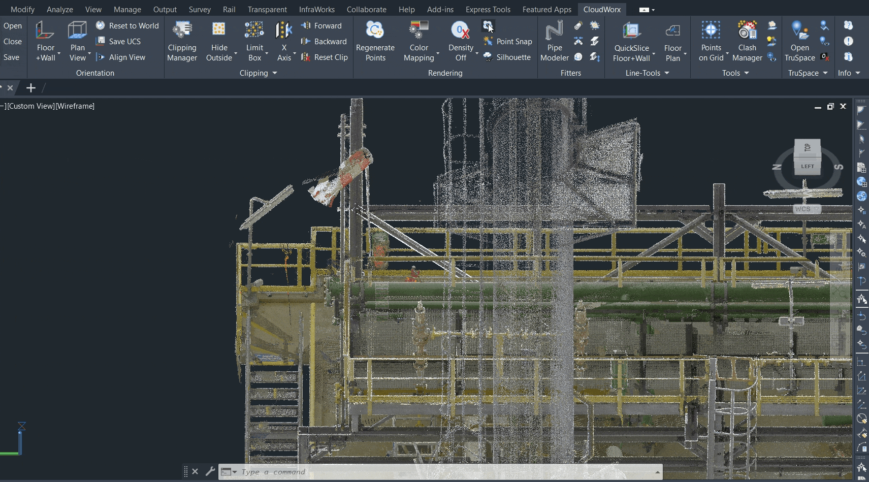The image size is (869, 482).
Task: Open the Survey ribbon tab
Action: coord(200,10)
